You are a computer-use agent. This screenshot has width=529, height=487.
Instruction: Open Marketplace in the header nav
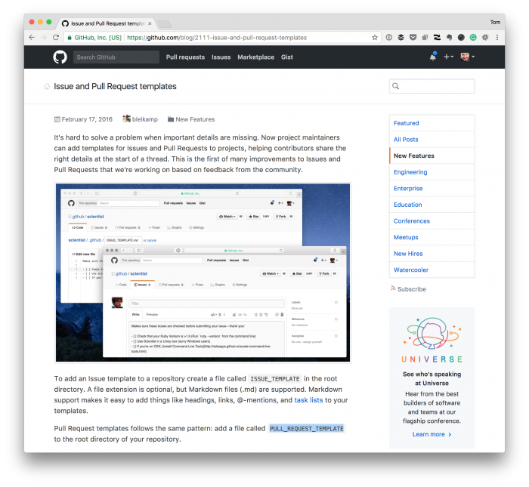point(255,57)
